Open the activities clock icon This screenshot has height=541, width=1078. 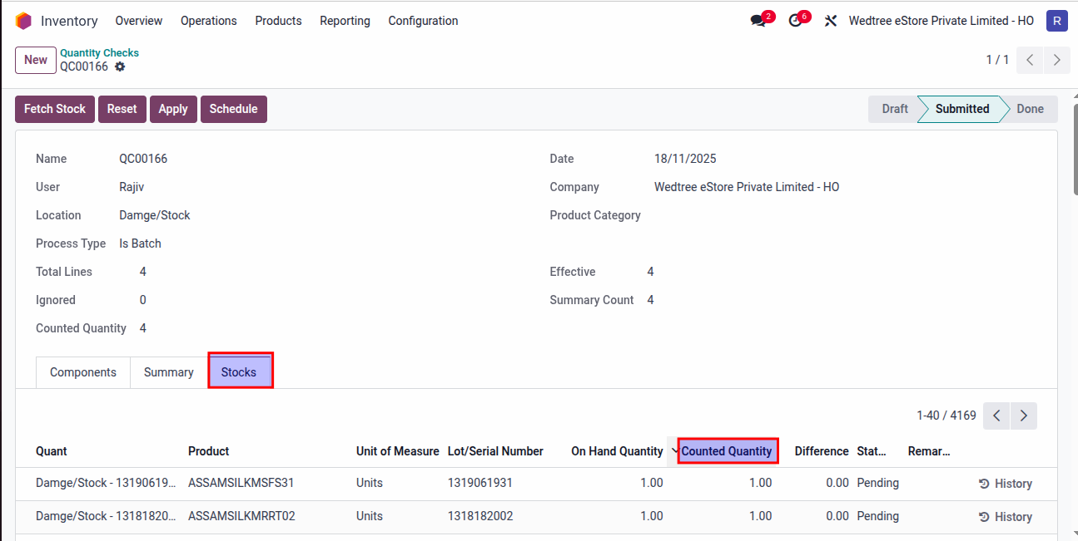[x=796, y=21]
